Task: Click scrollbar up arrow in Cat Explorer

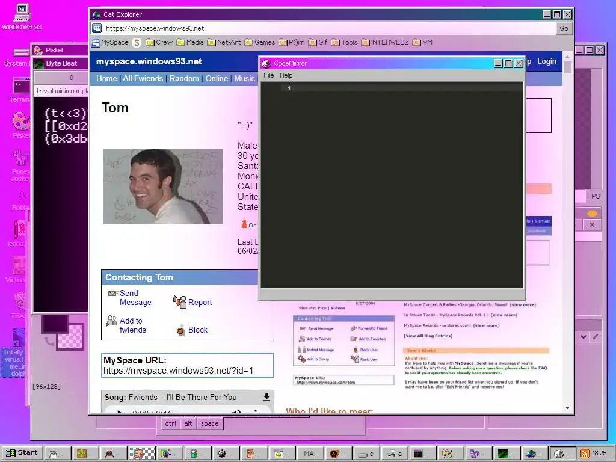Action: 567,57
